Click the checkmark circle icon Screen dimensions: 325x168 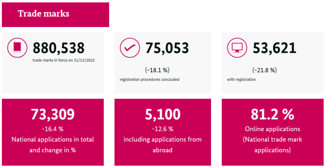point(130,48)
